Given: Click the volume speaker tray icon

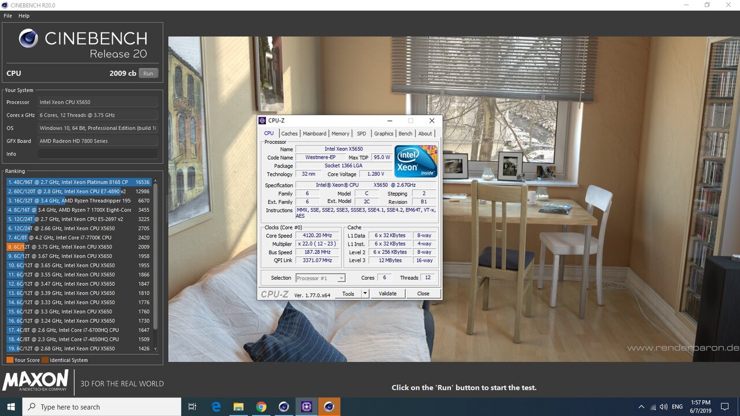Looking at the screenshot, I should point(664,407).
